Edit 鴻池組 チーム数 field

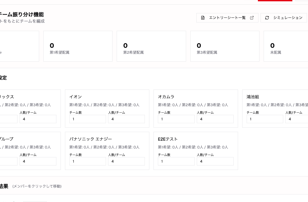[x=265, y=119]
